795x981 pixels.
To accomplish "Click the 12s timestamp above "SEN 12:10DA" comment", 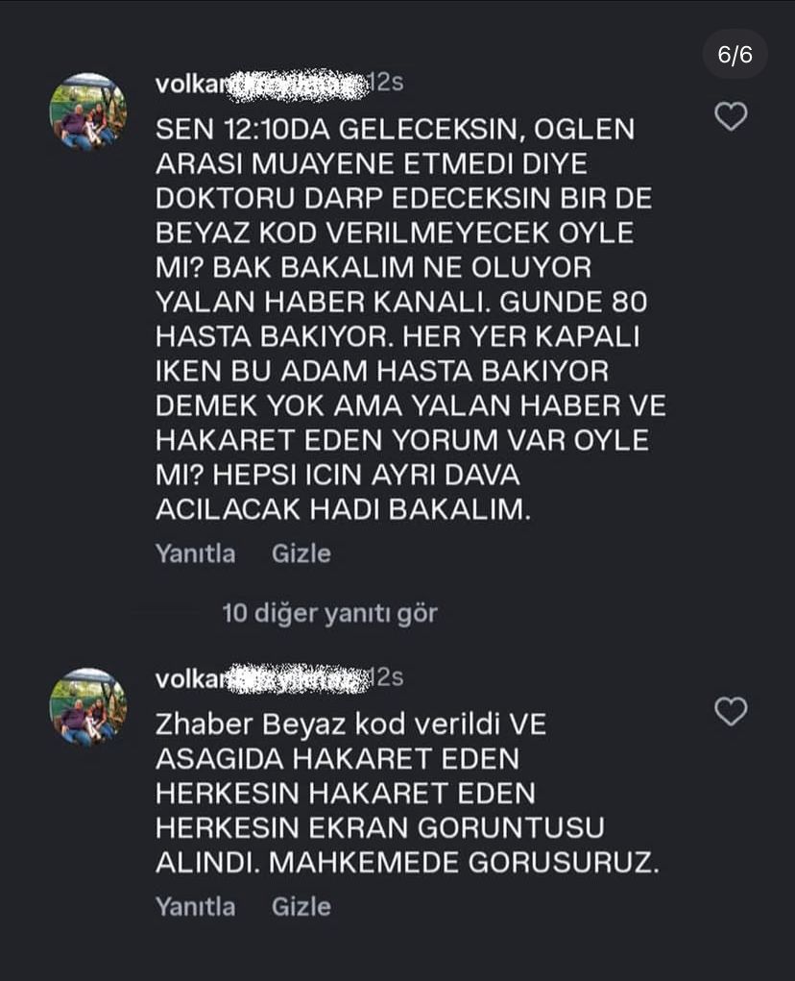I will pyautogui.click(x=386, y=84).
